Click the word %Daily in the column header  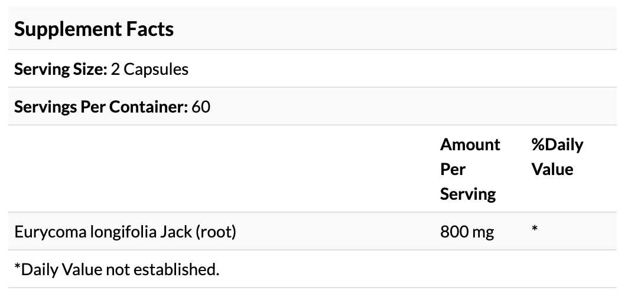tap(557, 144)
